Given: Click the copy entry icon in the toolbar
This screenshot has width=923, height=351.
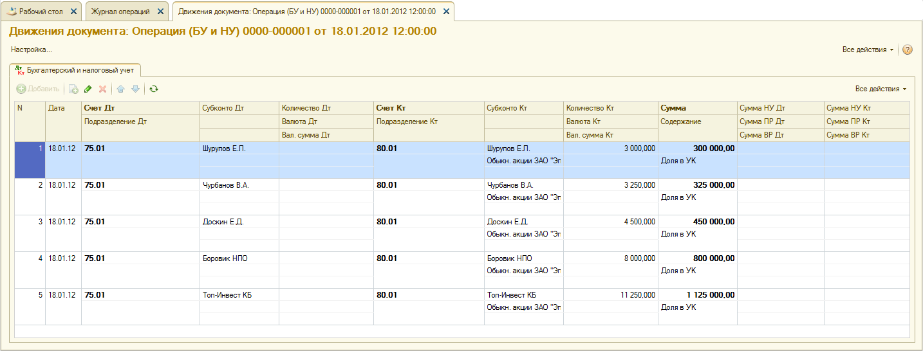Looking at the screenshot, I should (x=74, y=89).
